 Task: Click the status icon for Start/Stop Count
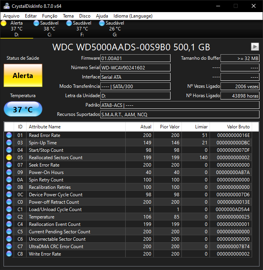[x=9, y=150]
